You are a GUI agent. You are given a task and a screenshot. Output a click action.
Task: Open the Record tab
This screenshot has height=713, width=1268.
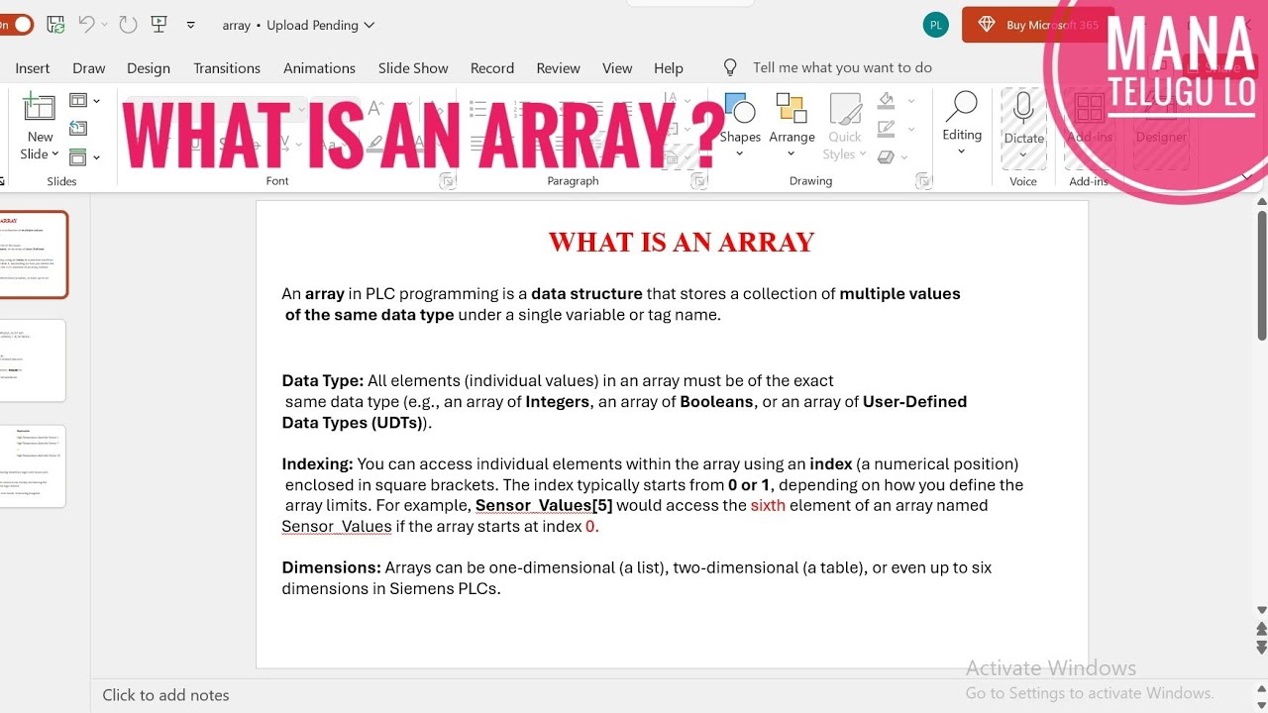click(x=492, y=68)
